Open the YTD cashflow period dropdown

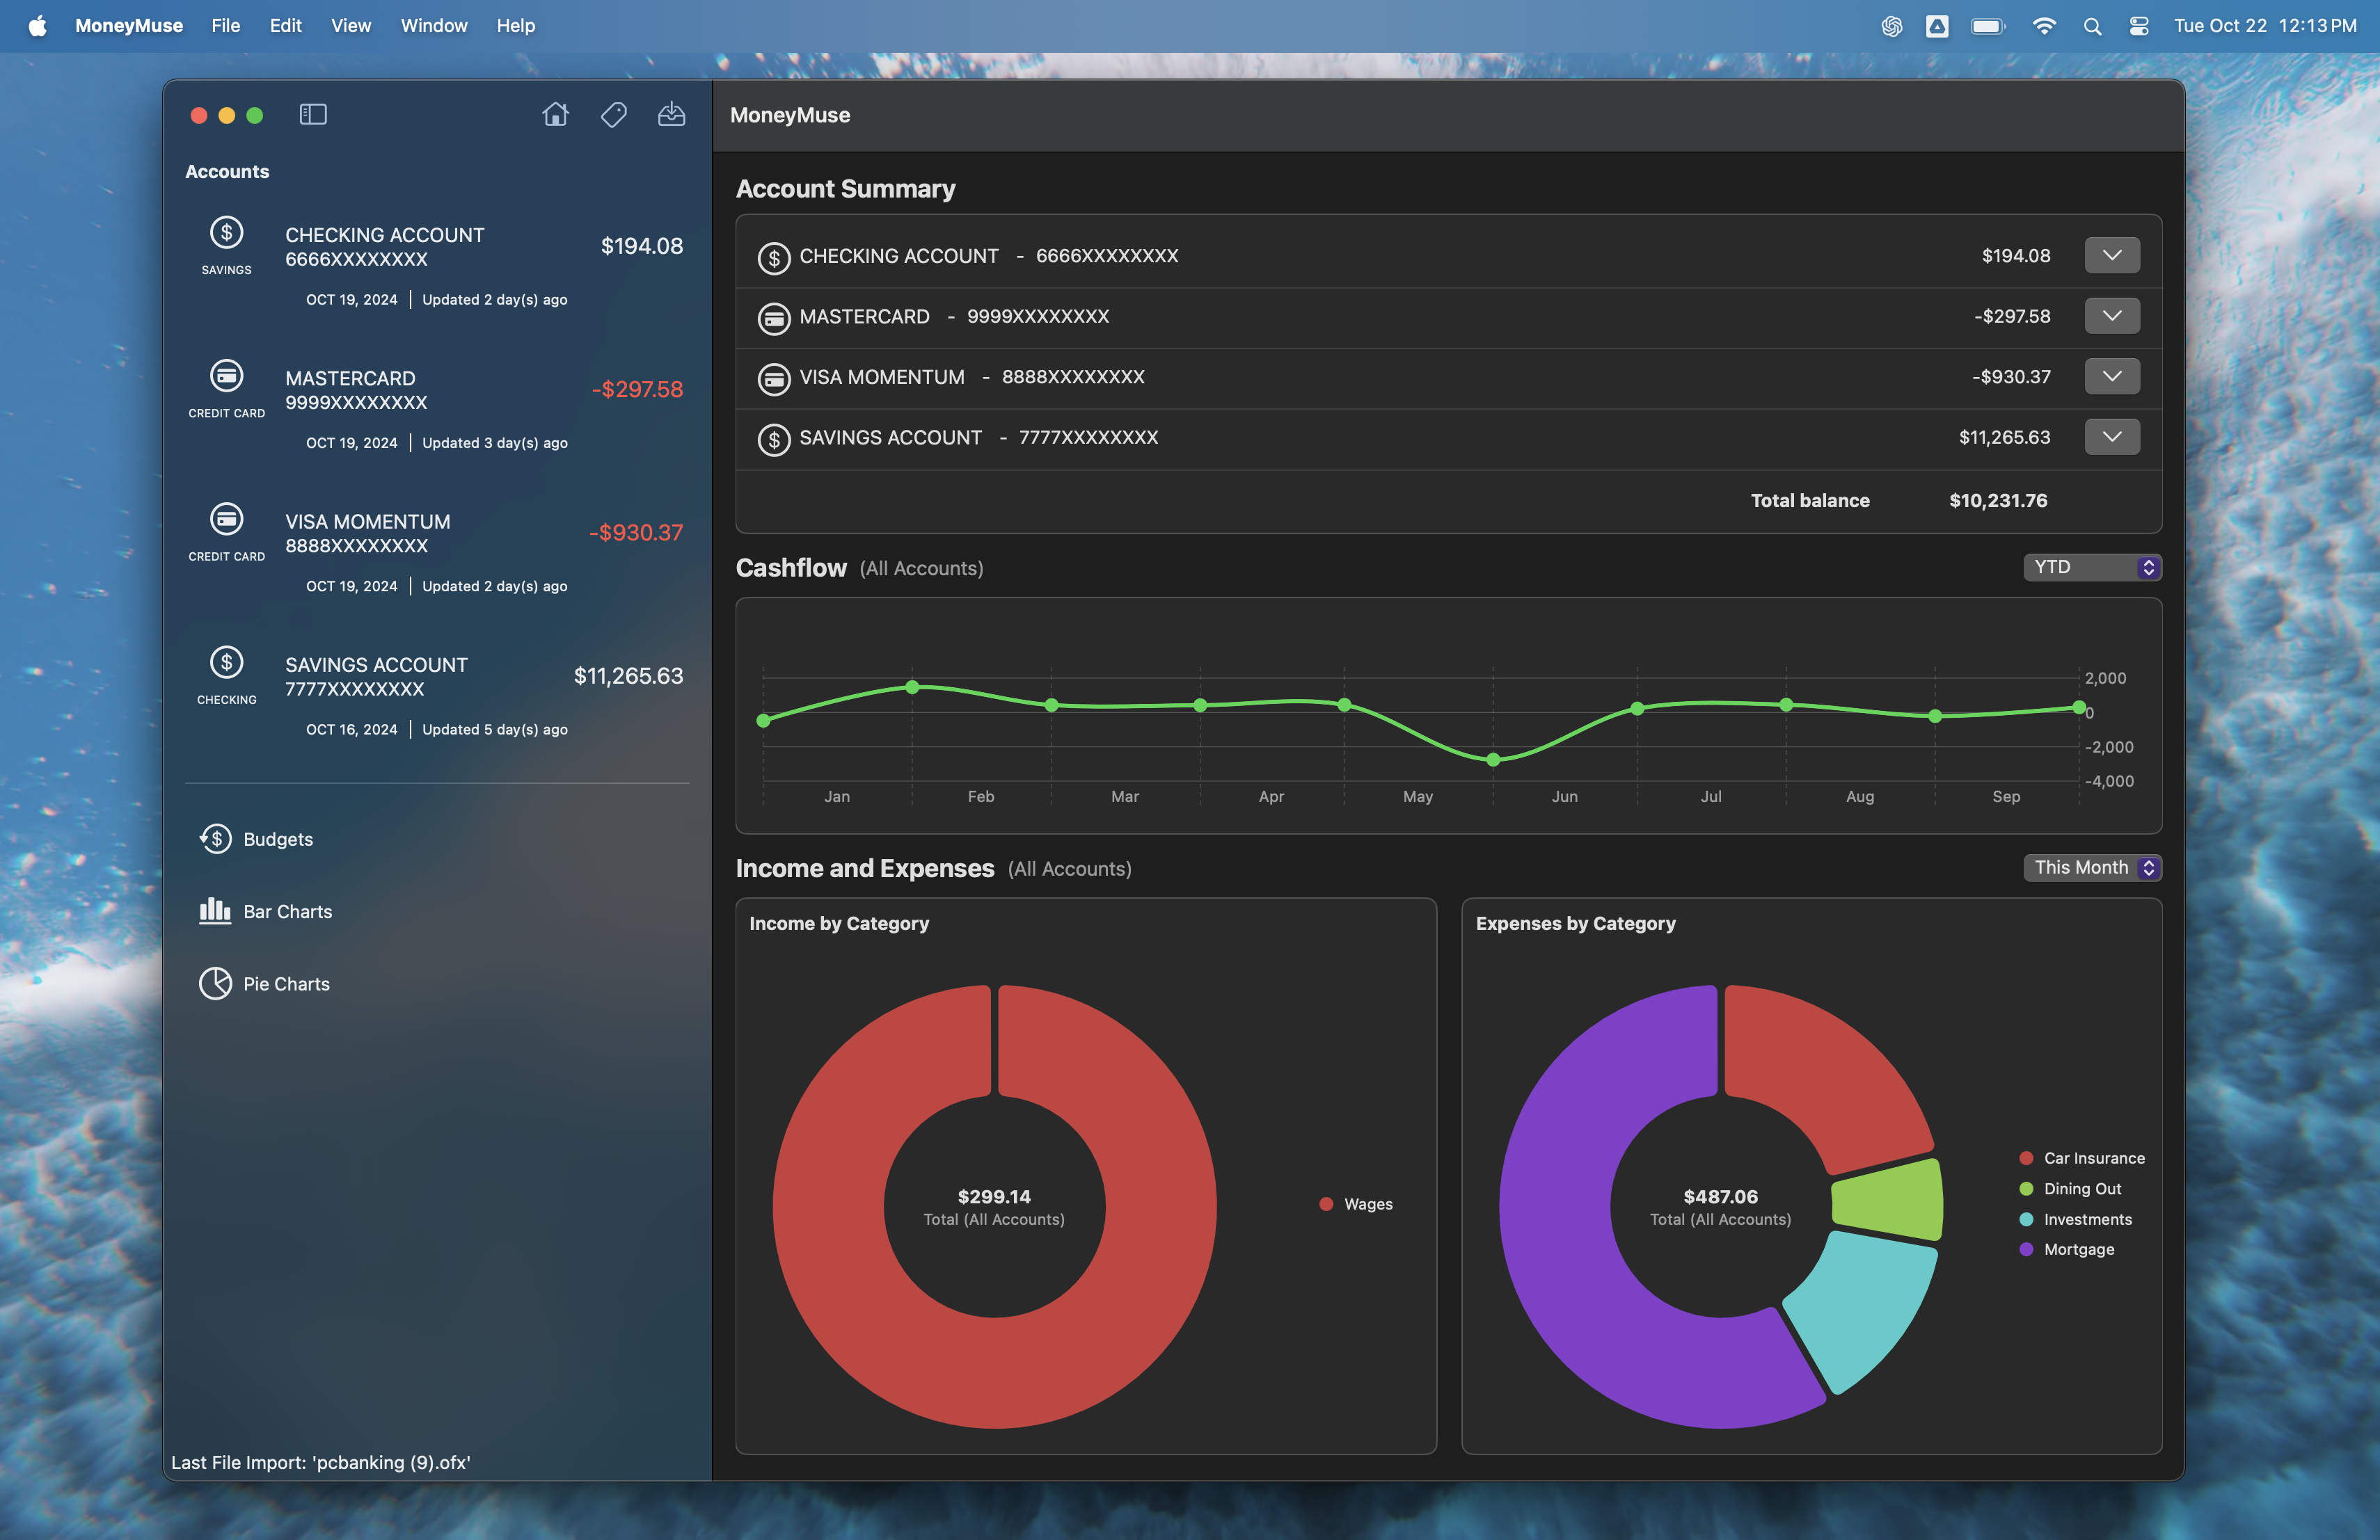(x=2092, y=567)
